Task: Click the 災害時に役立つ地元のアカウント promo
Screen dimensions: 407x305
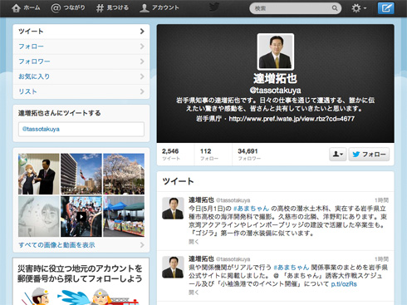Action: pos(81,282)
